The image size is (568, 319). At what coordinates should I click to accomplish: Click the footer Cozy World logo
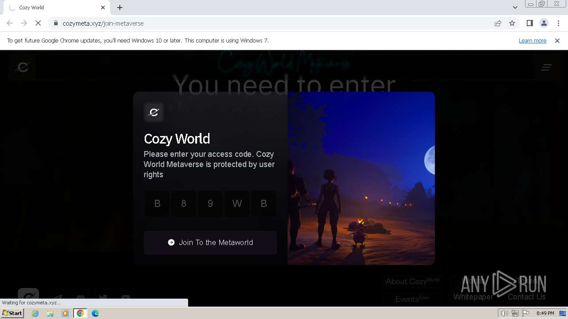[28, 297]
